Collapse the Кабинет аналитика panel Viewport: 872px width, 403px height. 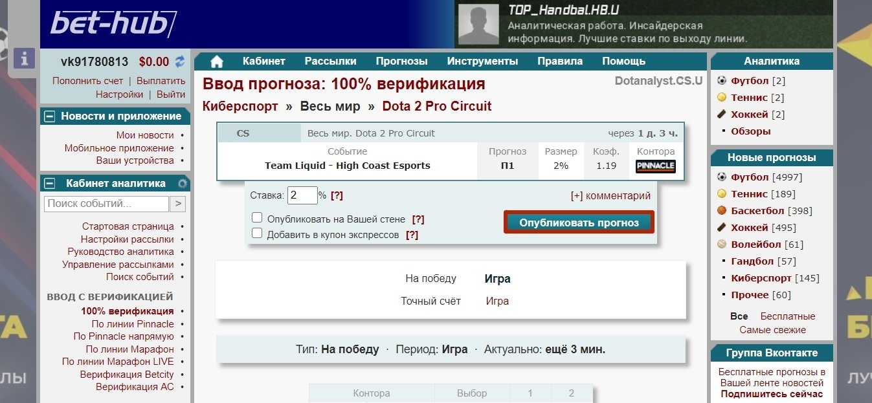49,184
